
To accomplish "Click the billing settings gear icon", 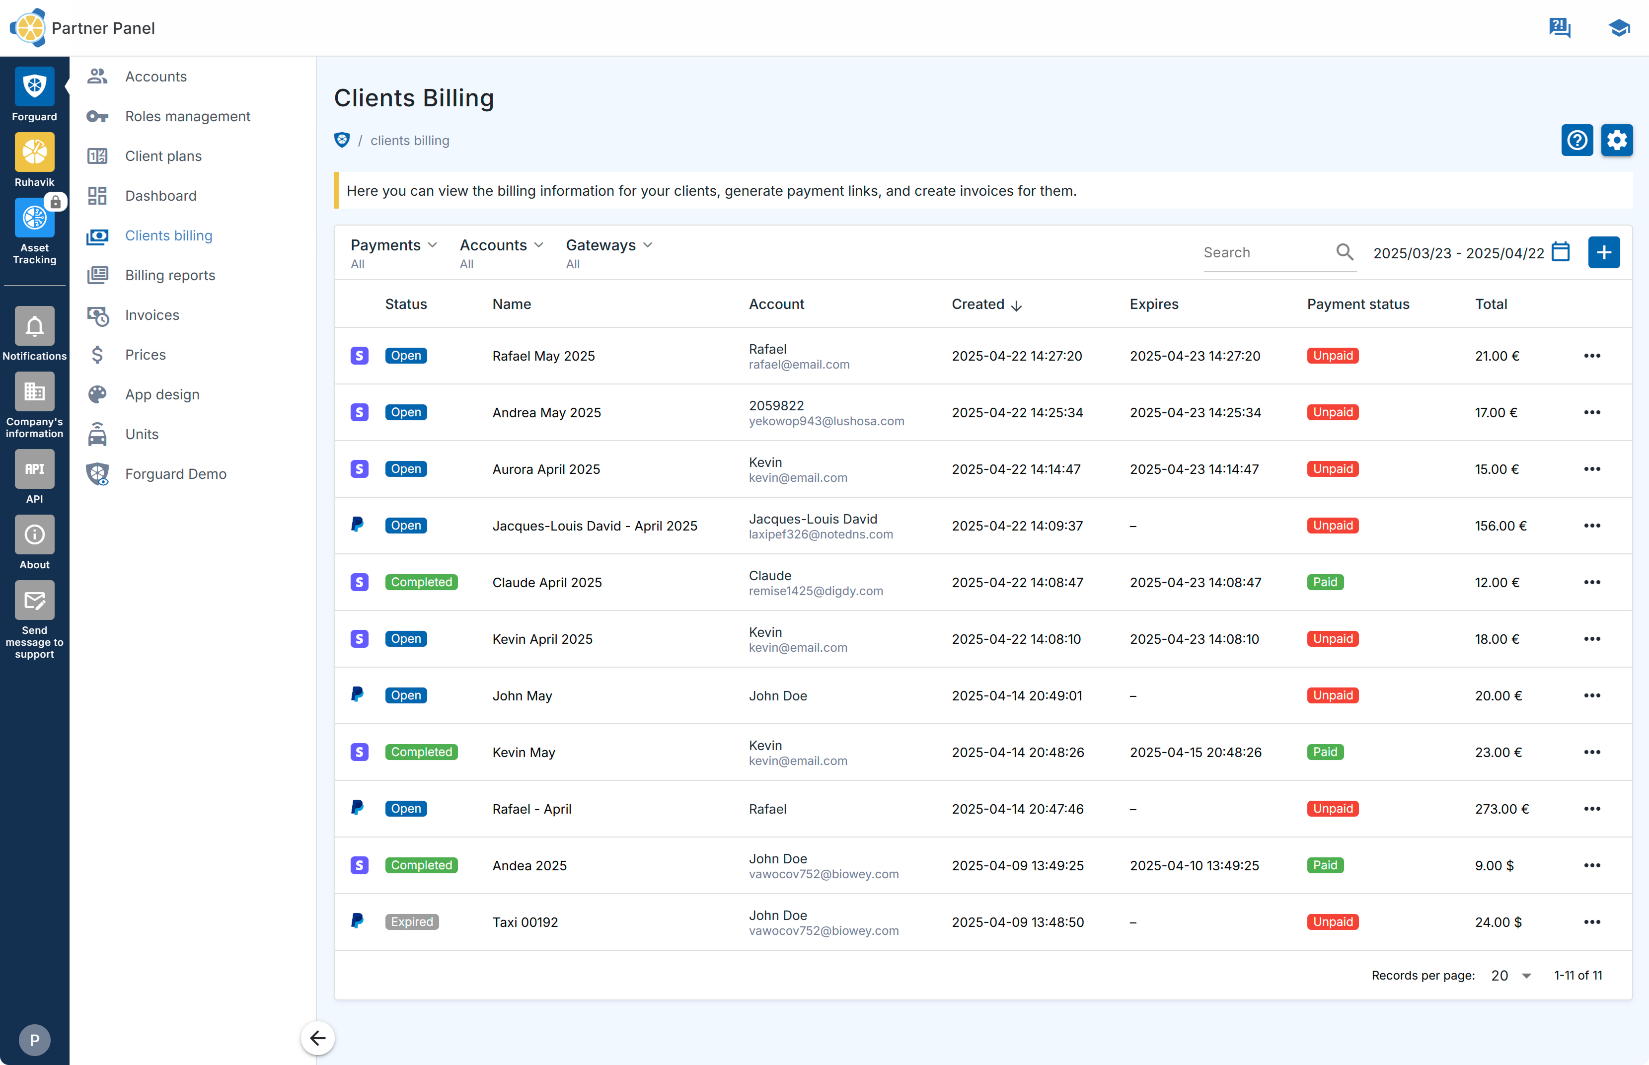I will 1617,141.
